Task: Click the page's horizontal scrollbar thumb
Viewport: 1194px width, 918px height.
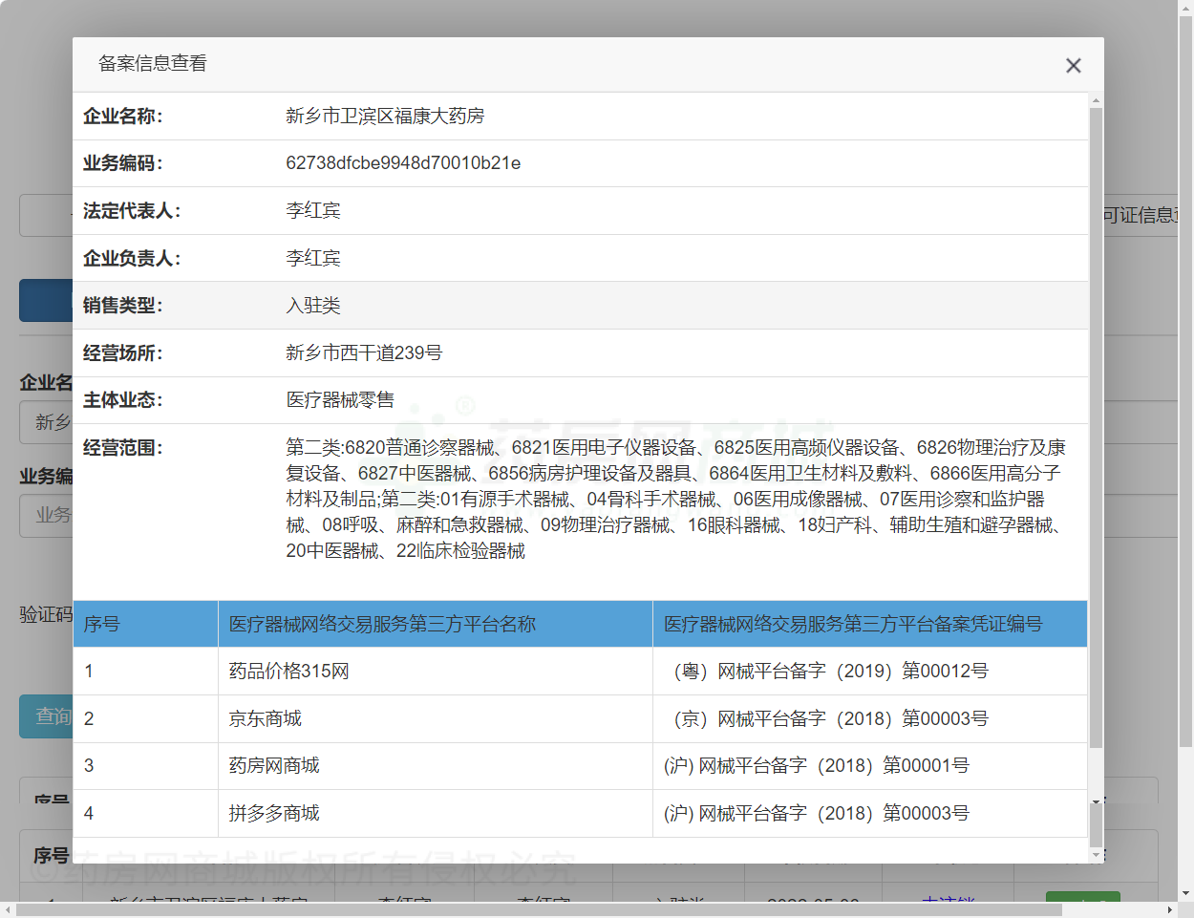Action: (573, 910)
